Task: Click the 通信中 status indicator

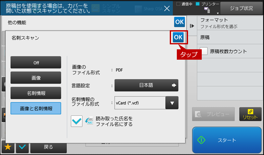Action: pyautogui.click(x=184, y=4)
